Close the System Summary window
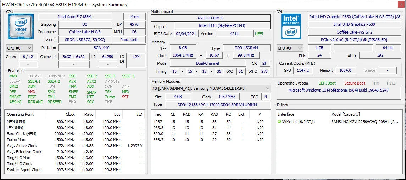Viewport: 406px width, 180px height. click(402, 4)
